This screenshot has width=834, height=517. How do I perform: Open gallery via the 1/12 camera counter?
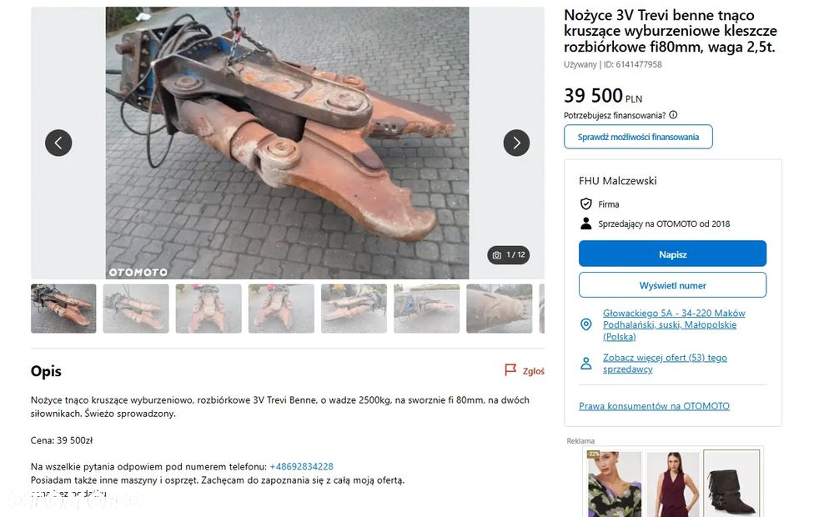509,255
